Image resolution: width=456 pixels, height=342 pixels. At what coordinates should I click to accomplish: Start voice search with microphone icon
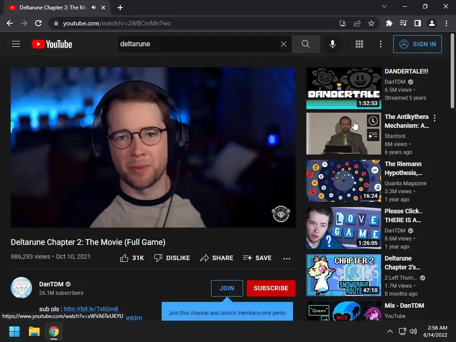click(332, 44)
